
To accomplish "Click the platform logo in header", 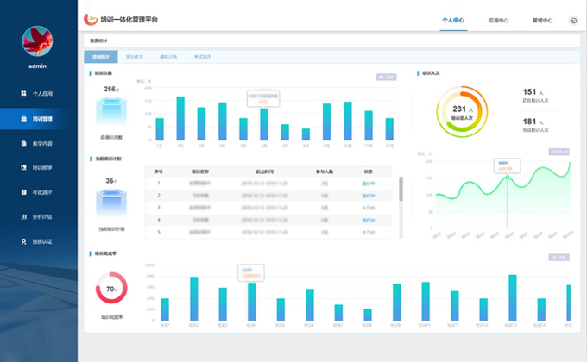I will click(x=91, y=18).
